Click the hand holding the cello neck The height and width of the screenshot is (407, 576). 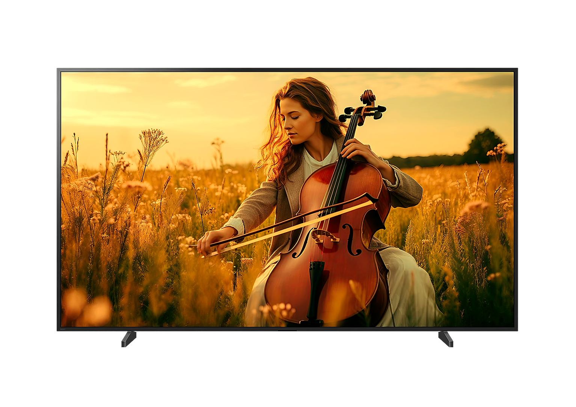tap(355, 148)
